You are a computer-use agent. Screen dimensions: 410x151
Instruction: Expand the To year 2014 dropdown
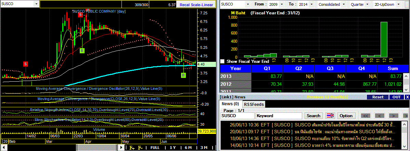point(312,4)
